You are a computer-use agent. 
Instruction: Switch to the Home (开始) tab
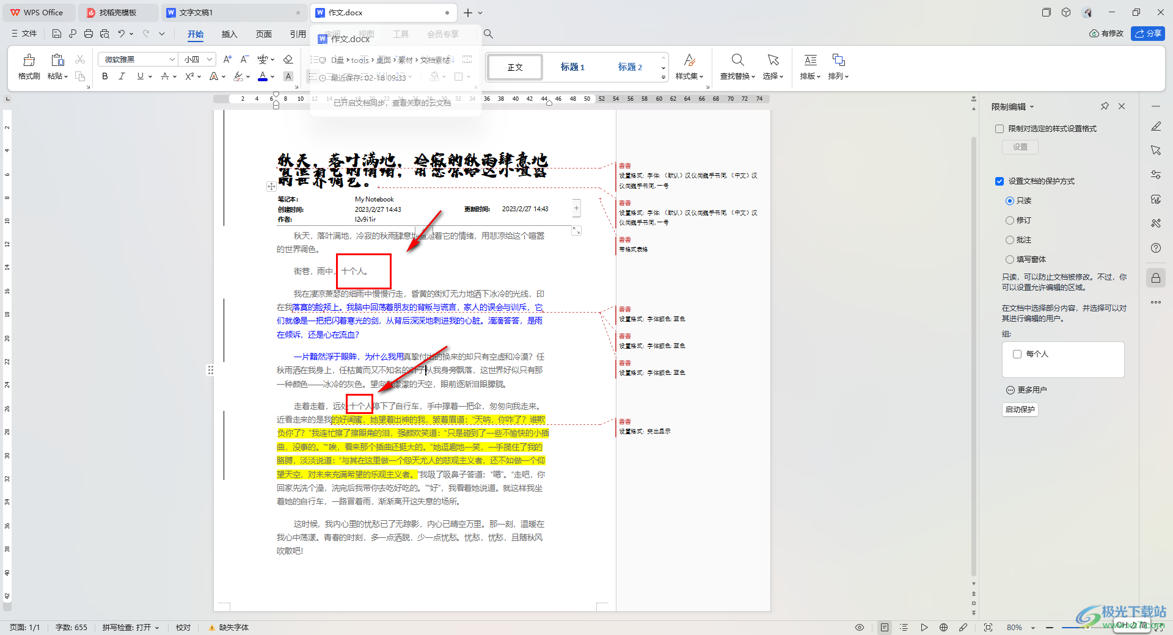tap(195, 34)
